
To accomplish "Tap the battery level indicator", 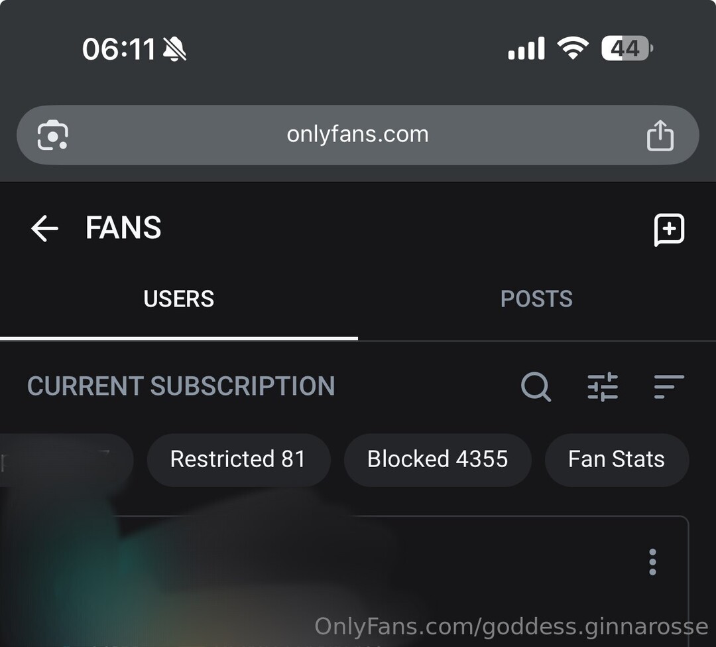I will pos(626,48).
